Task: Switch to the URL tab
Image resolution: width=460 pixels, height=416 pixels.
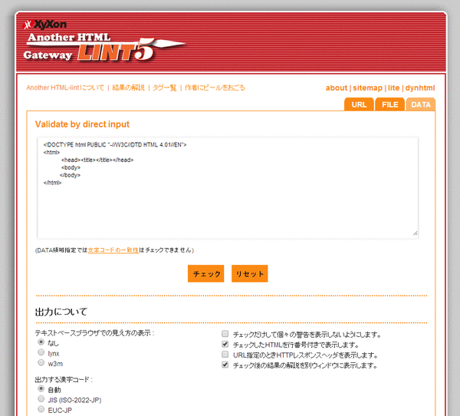Action: tap(359, 104)
